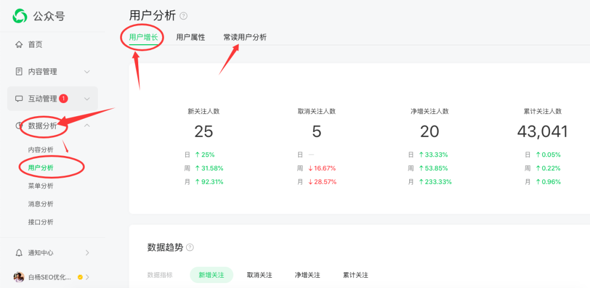Screen dimensions: 590x288
Task: Click the 内容管理 document icon
Action: pos(19,71)
